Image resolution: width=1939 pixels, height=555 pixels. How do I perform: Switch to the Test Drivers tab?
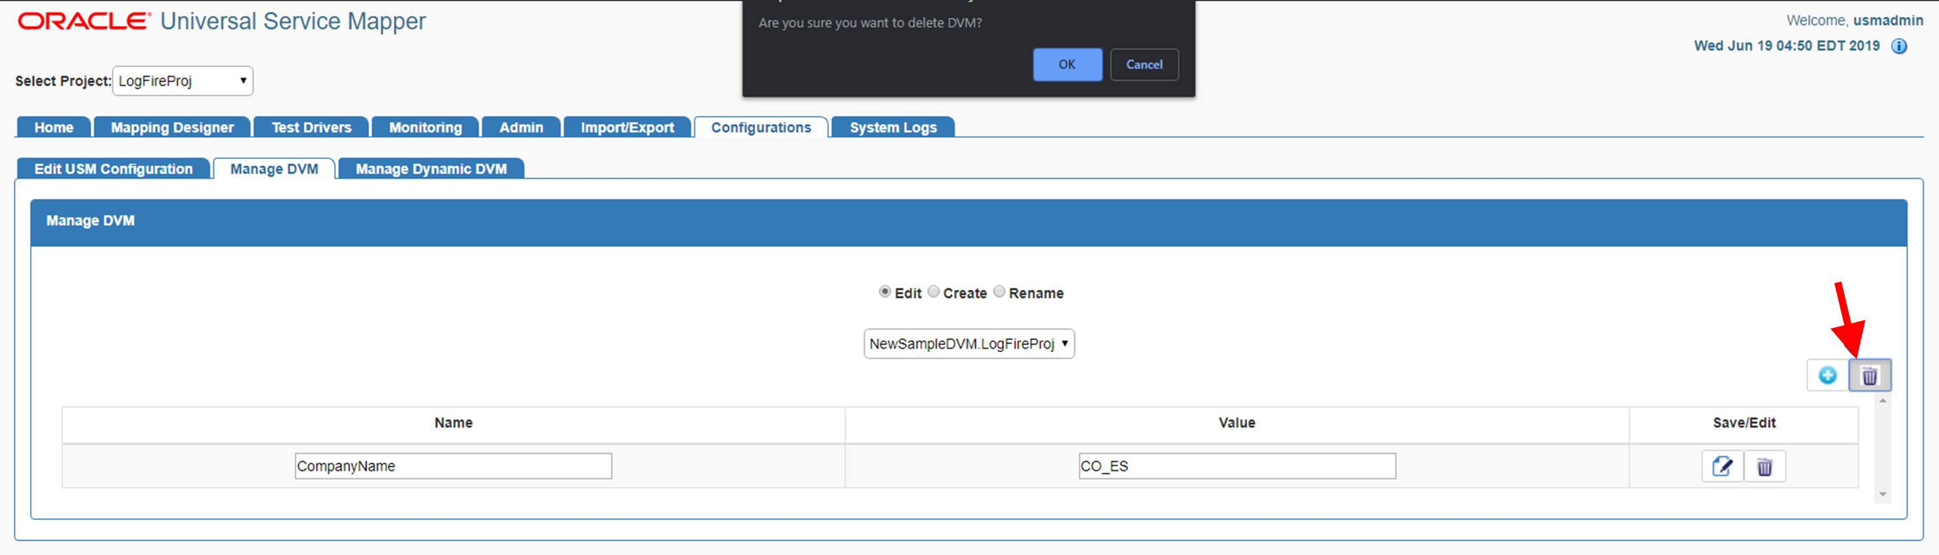point(312,127)
